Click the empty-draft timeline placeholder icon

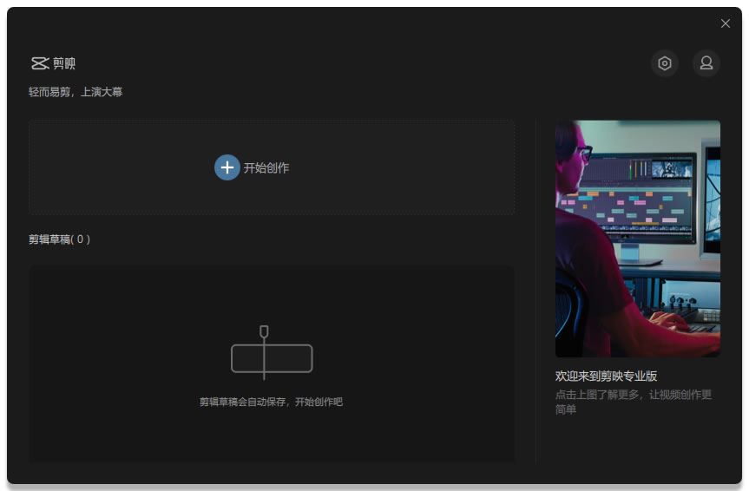pos(272,352)
